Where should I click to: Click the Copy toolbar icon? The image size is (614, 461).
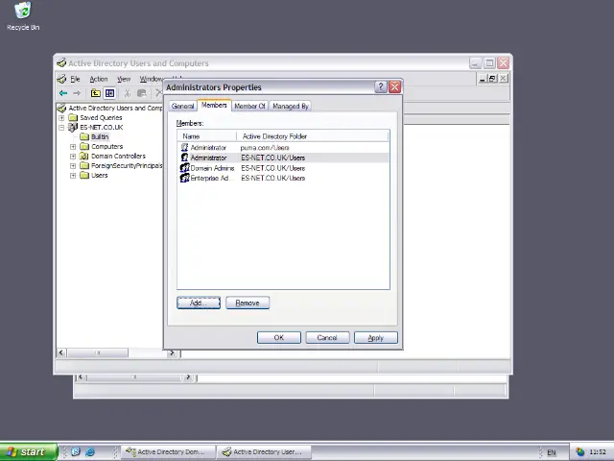141,93
